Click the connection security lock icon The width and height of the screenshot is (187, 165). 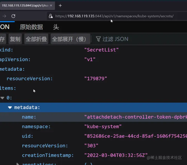(x=51, y=16)
